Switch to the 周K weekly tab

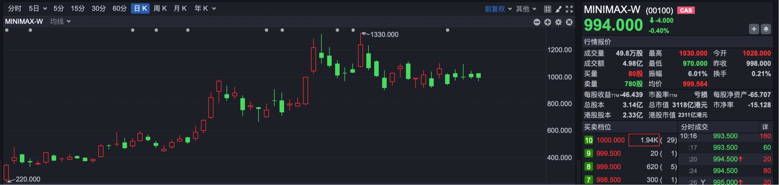coord(160,9)
